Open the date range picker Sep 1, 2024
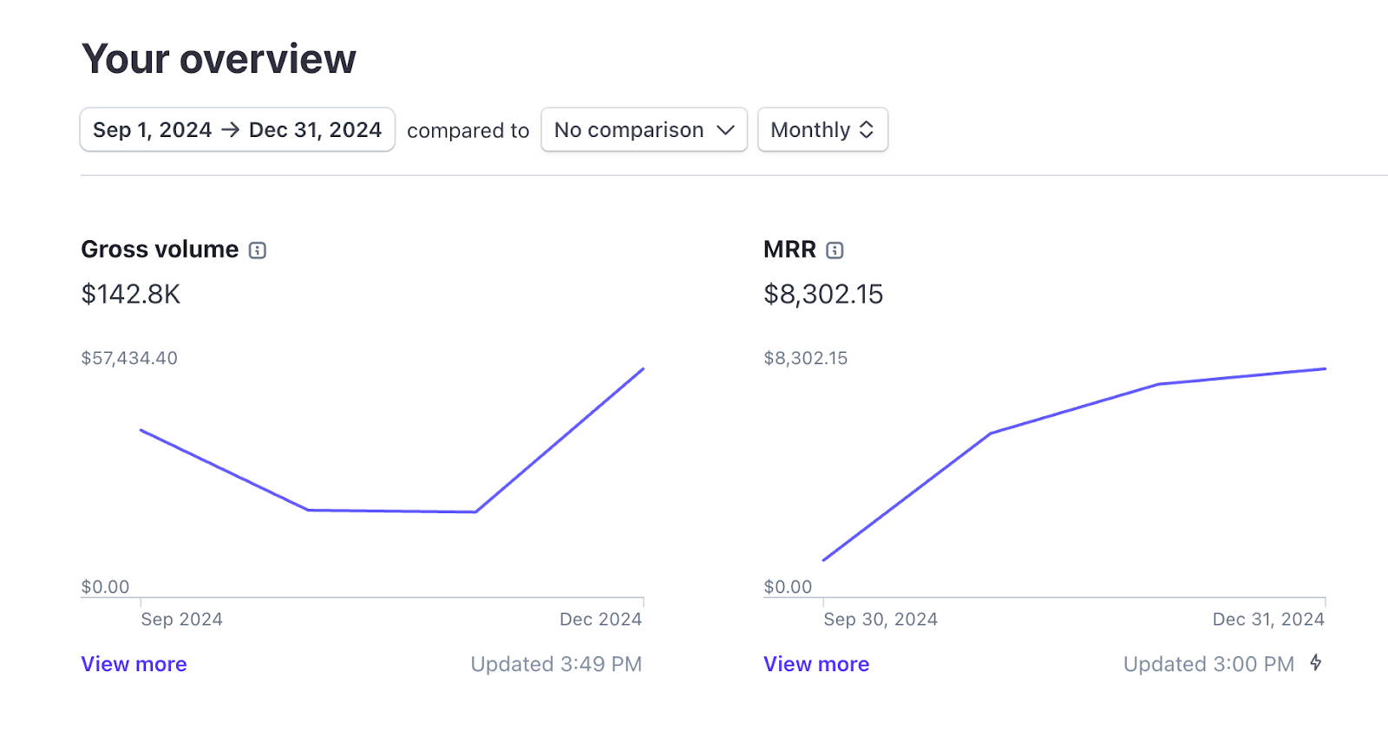Viewport: 1388px width, 736px height. [x=238, y=129]
